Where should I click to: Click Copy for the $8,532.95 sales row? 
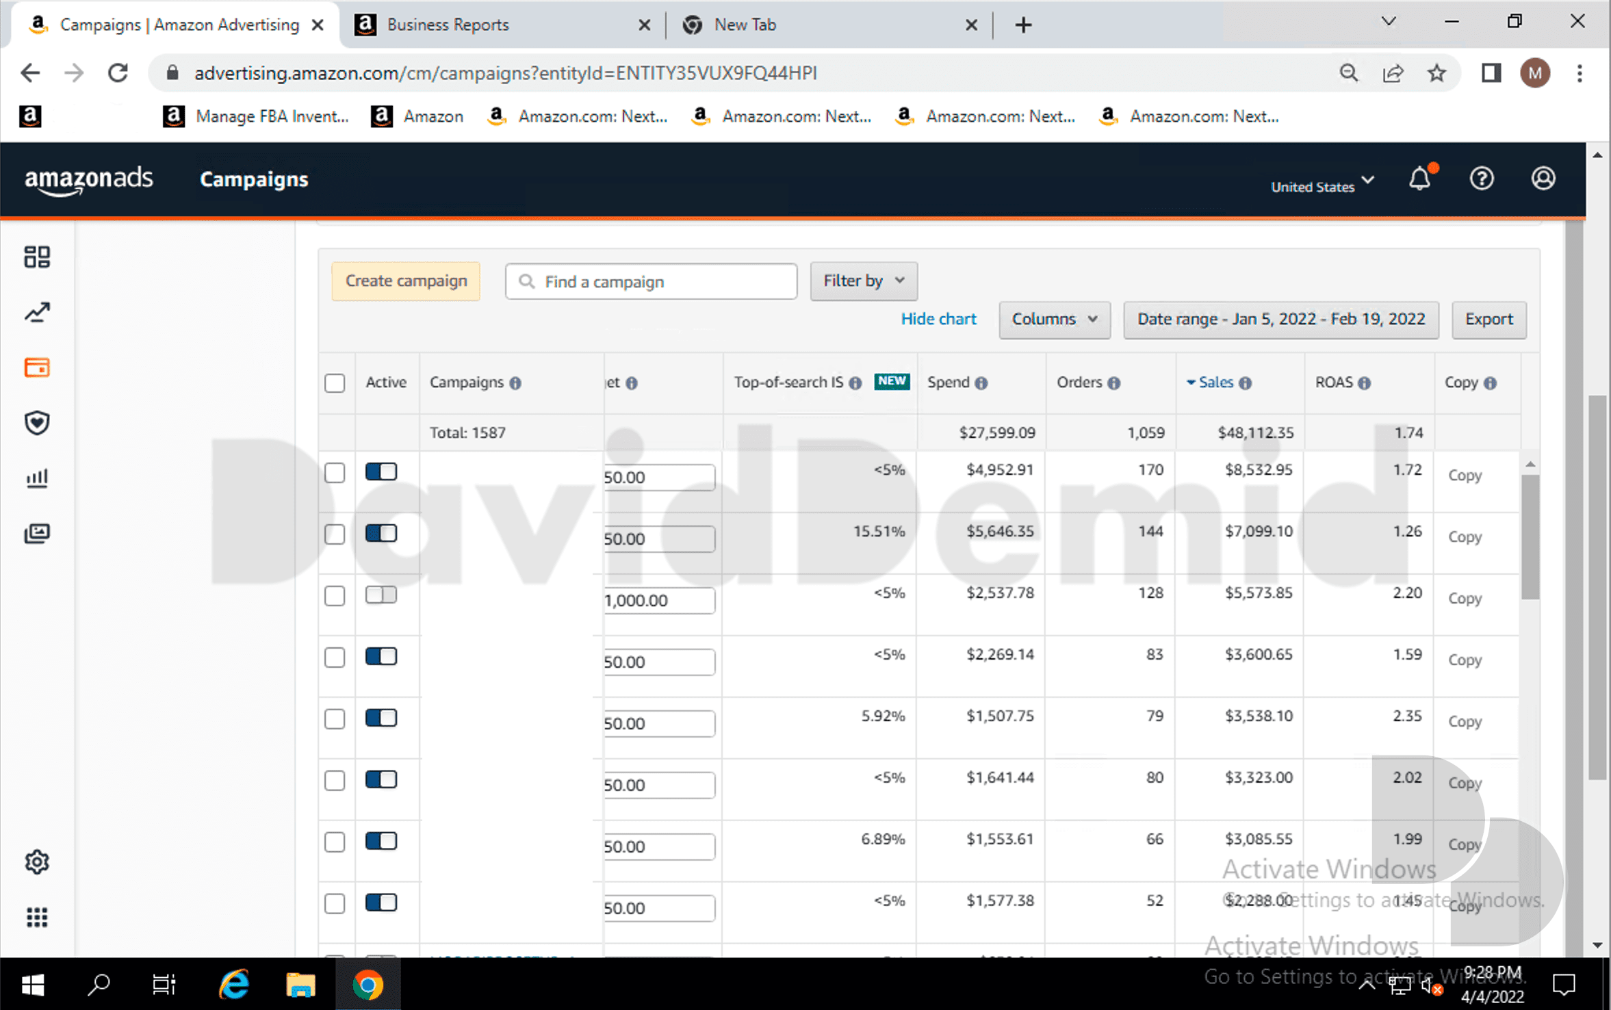click(x=1465, y=476)
